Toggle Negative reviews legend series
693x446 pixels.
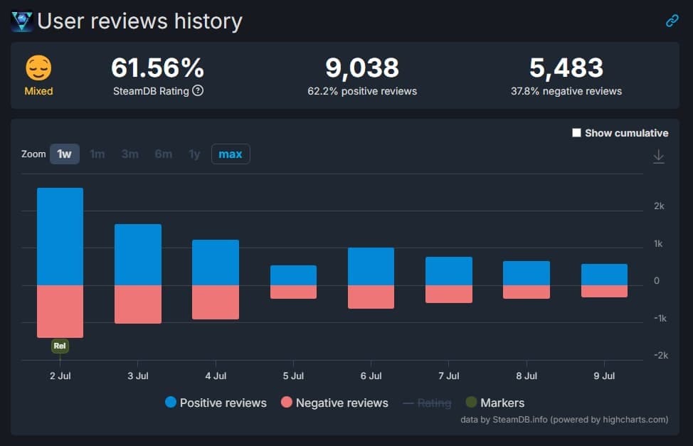coord(334,403)
